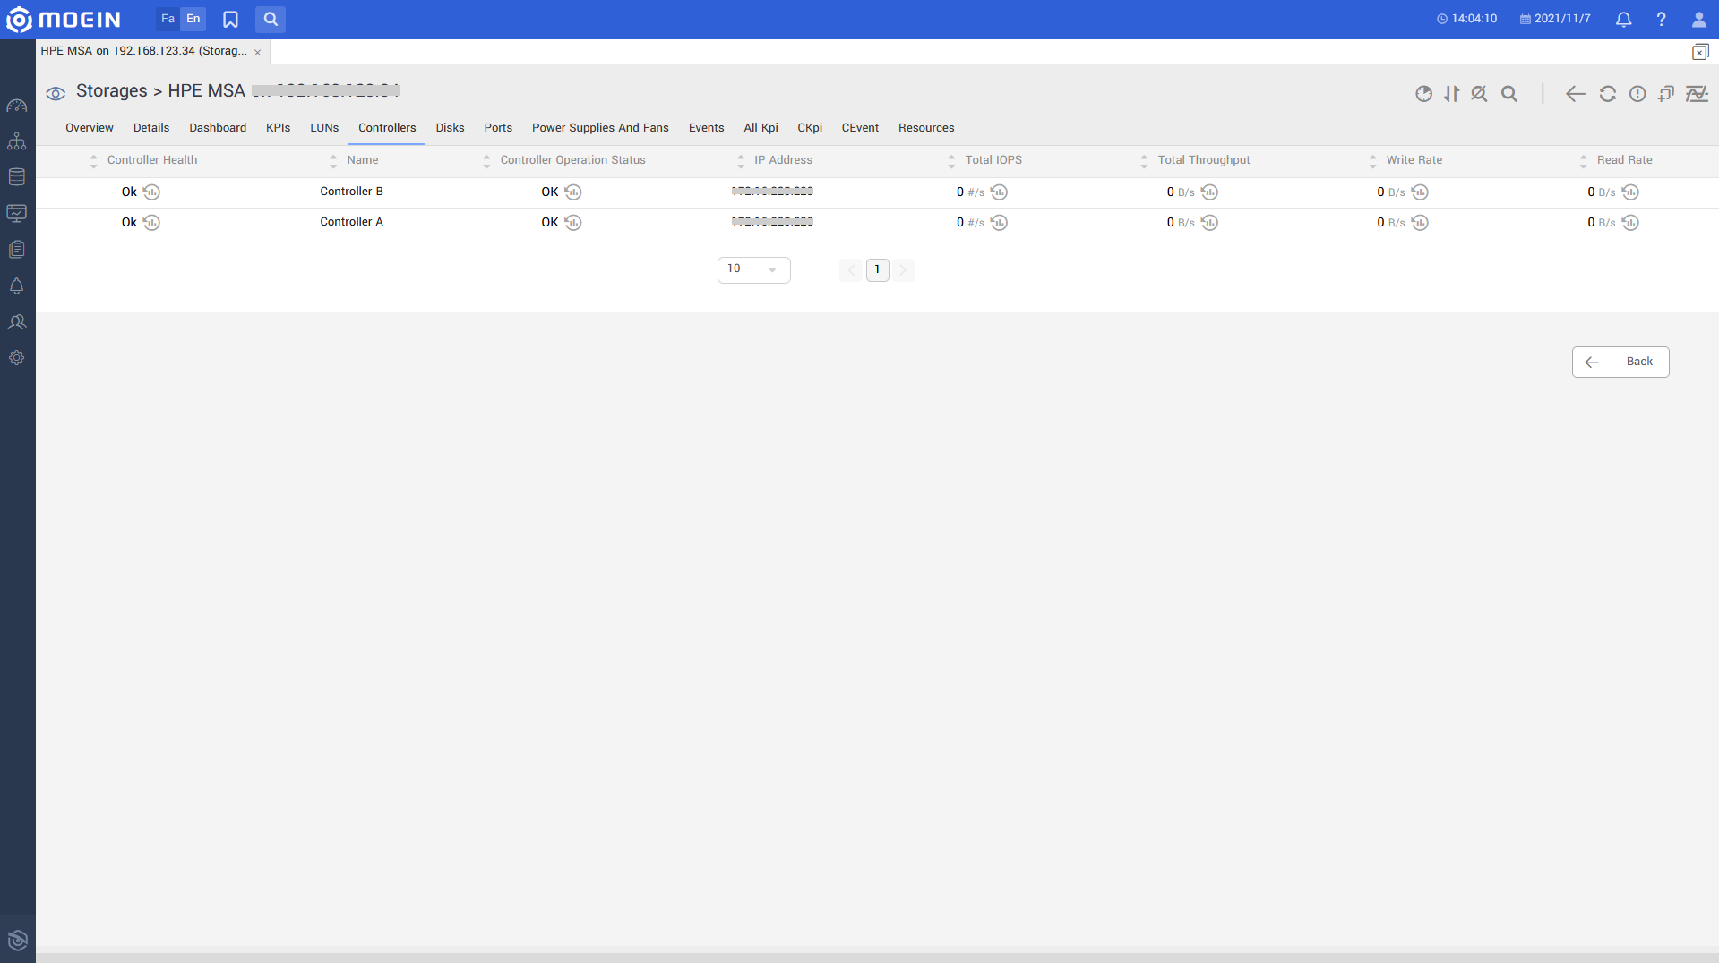
Task: Click the chat bubbles toolbar icon
Action: pos(1666,94)
